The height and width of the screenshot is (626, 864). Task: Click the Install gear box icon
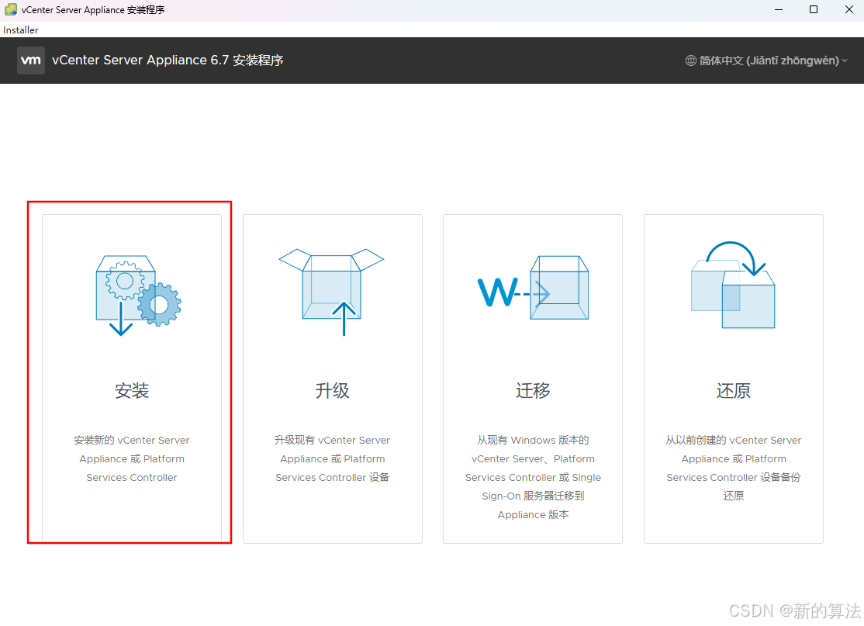[138, 295]
